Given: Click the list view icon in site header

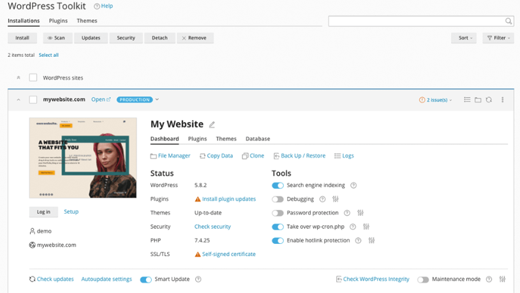Looking at the screenshot, I should coord(467,100).
